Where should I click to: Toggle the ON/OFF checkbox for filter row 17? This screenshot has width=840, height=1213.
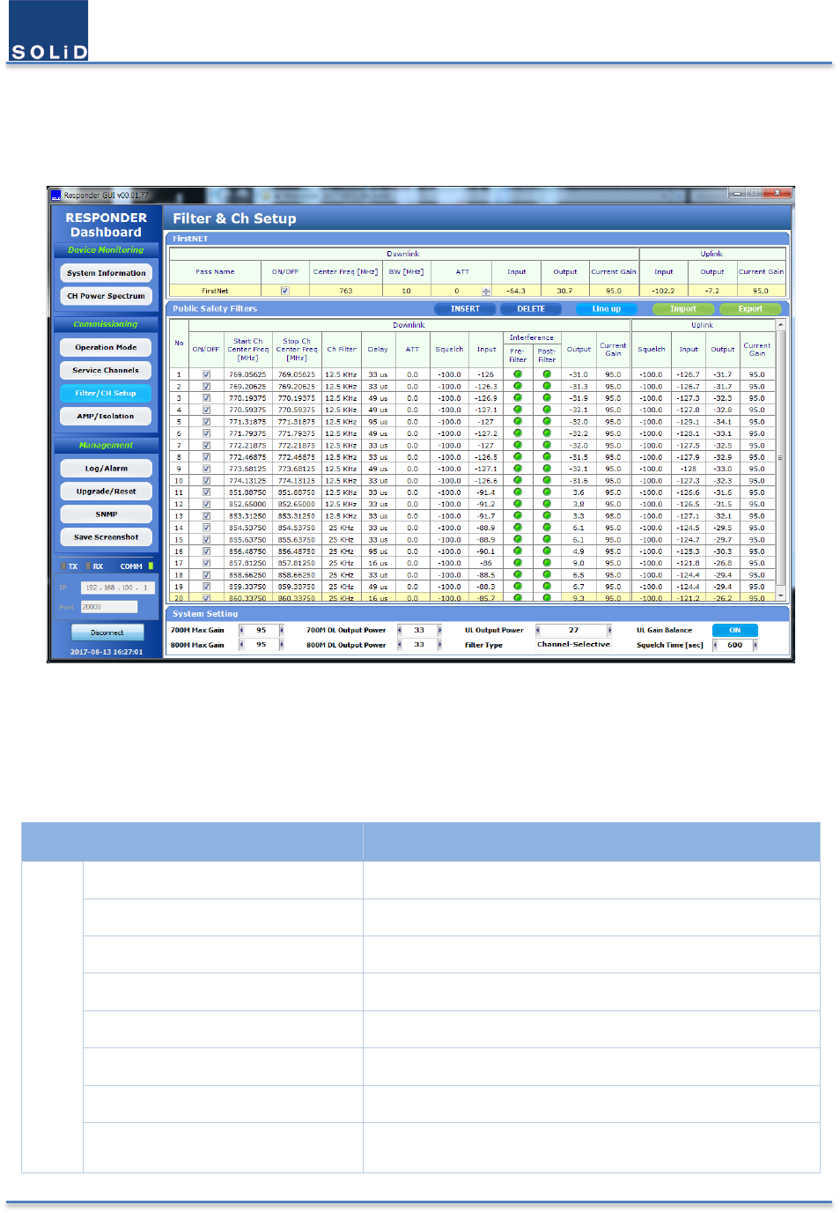(206, 563)
